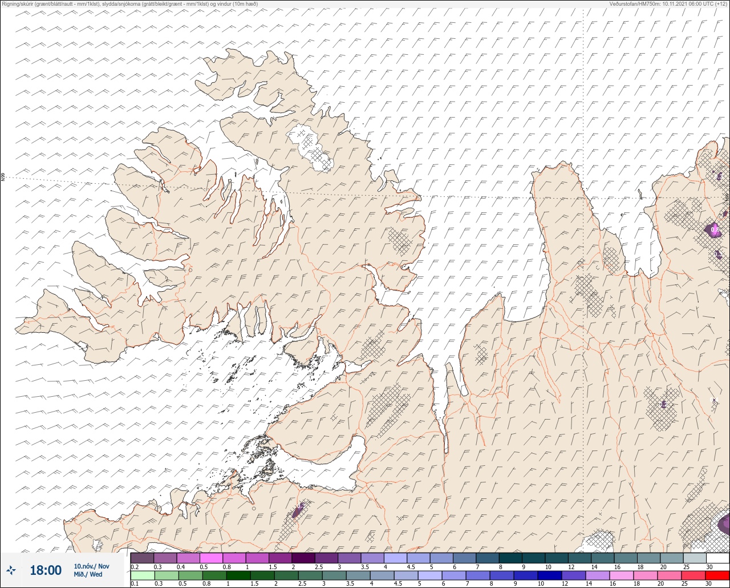Select the dusky purple 0.2 swatch in the top legend
The width and height of the screenshot is (730, 588).
point(142,558)
